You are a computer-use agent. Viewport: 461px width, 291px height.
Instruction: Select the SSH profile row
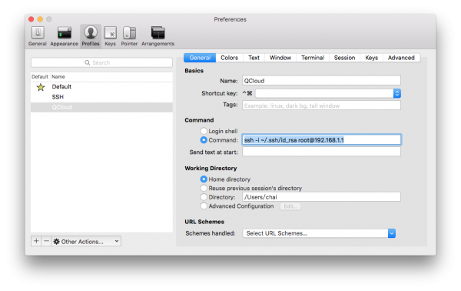pyautogui.click(x=101, y=97)
